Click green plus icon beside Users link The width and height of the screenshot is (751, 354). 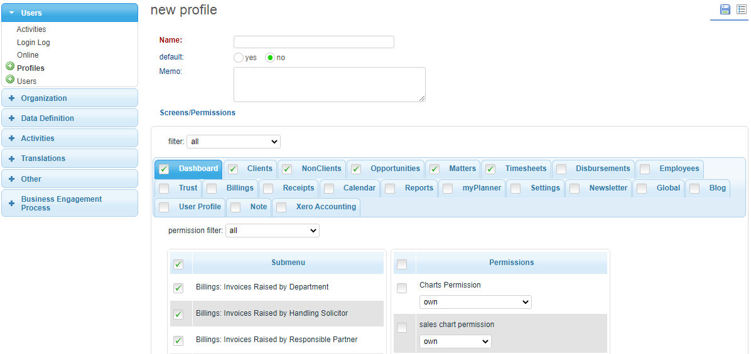click(x=10, y=80)
